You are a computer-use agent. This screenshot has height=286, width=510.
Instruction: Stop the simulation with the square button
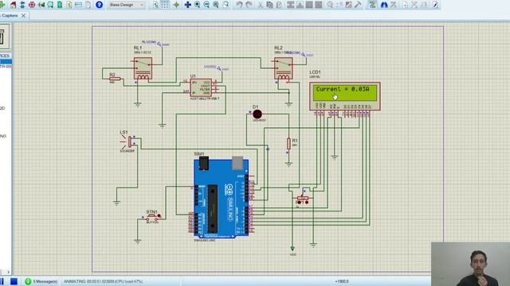[x=14, y=281]
